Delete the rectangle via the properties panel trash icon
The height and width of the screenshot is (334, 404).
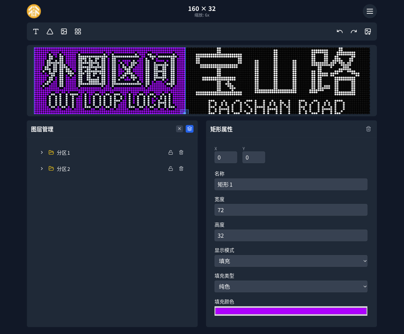[x=368, y=129]
